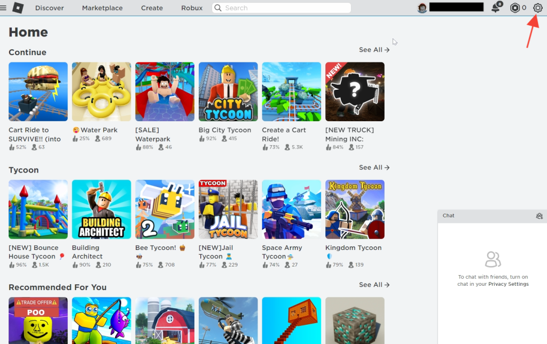See All in Recommended For You section
This screenshot has width=547, height=344.
(374, 285)
